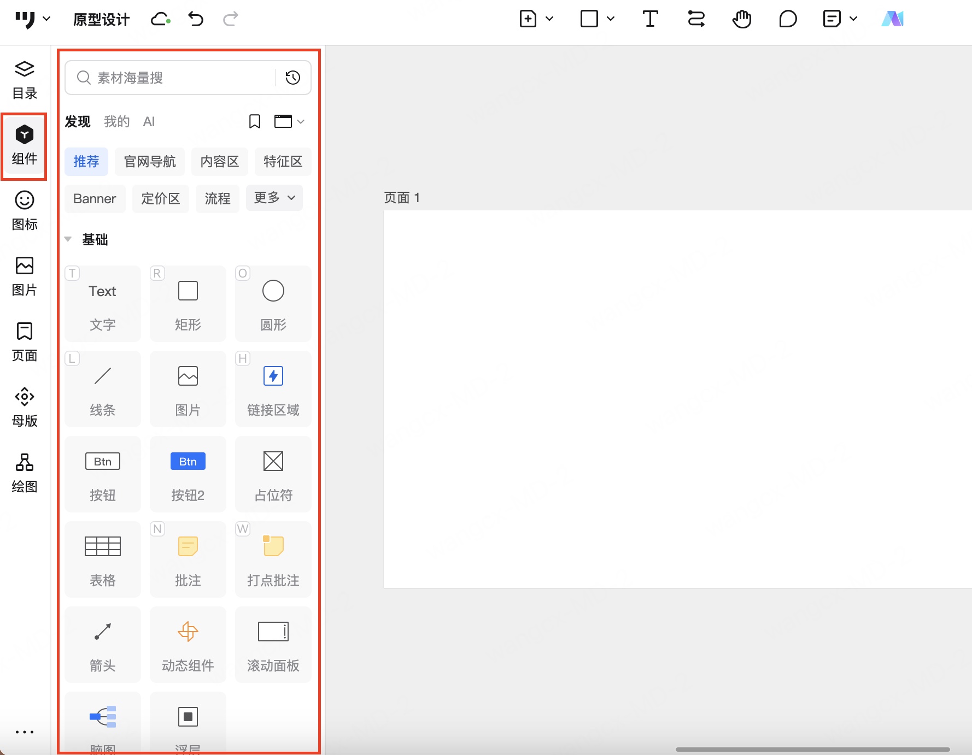Switch to the 发现 discover tab
972x755 pixels.
point(78,121)
